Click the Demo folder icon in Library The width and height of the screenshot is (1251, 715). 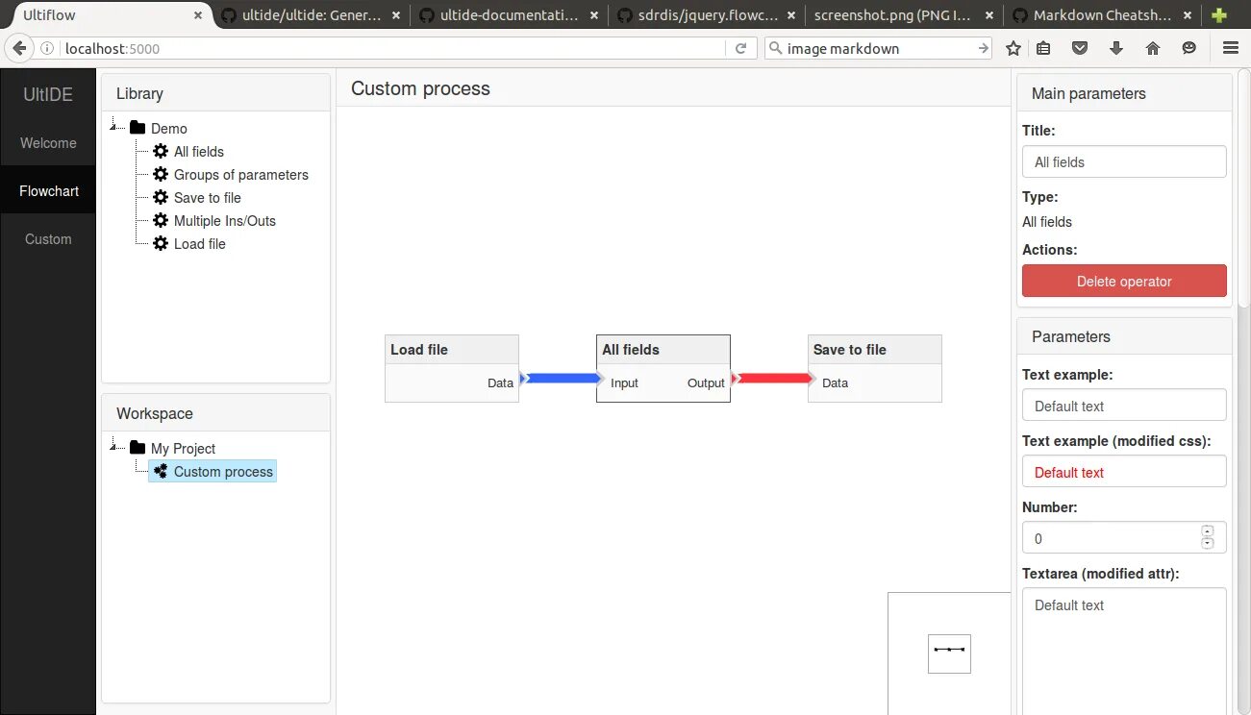[138, 128]
